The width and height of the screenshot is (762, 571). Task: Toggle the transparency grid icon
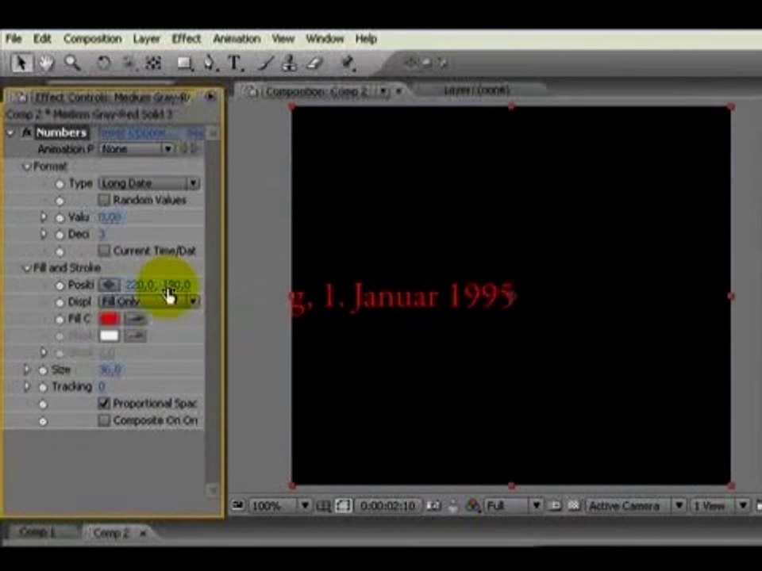tap(574, 506)
